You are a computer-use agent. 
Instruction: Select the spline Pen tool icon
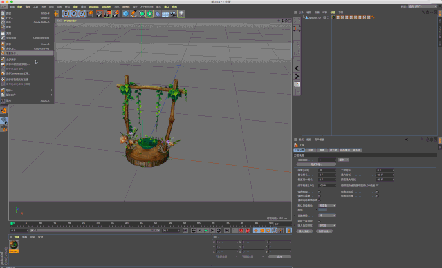tap(133, 14)
